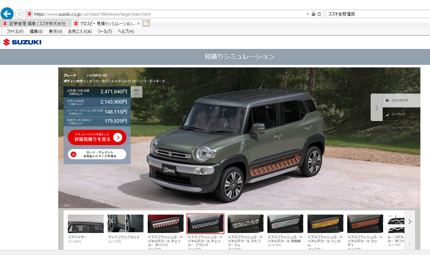Select ウッディ door decal thumbnail

[365, 224]
